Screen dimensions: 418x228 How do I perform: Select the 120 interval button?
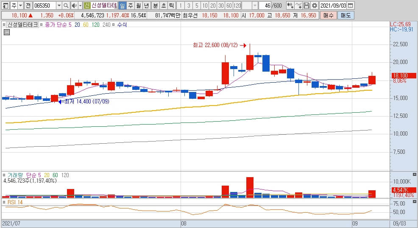(237, 6)
